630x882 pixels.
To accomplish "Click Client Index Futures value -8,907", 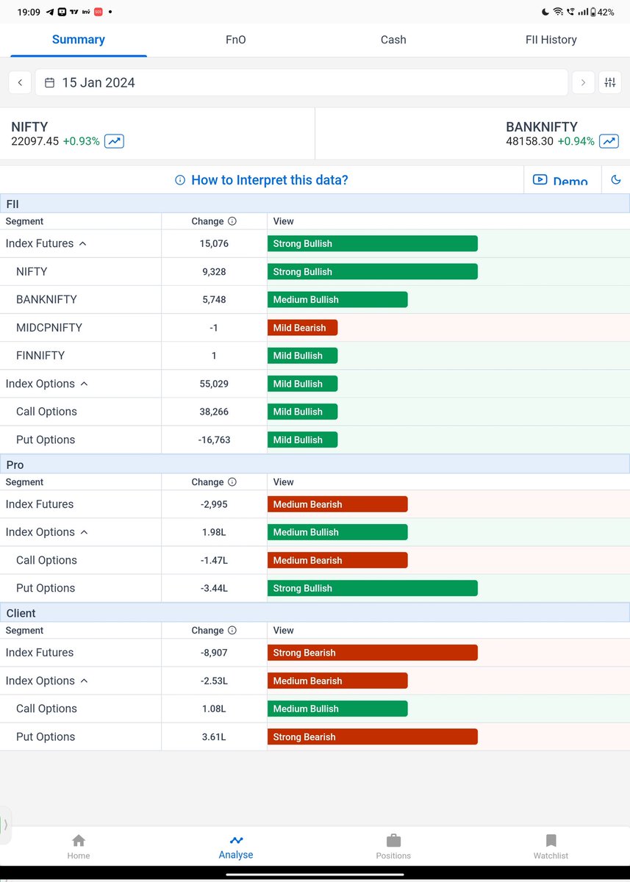I will [x=214, y=653].
